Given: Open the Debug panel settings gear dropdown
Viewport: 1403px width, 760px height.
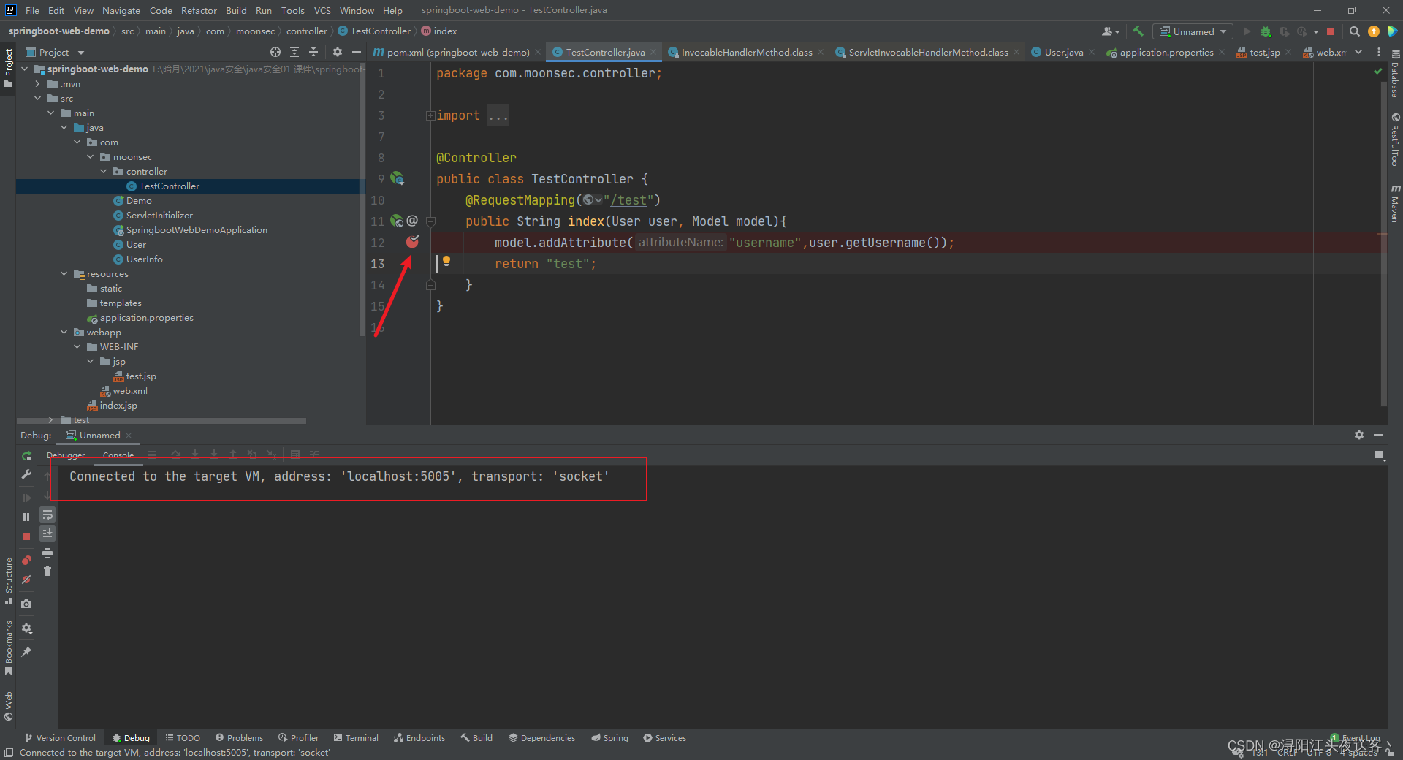Looking at the screenshot, I should 26,628.
